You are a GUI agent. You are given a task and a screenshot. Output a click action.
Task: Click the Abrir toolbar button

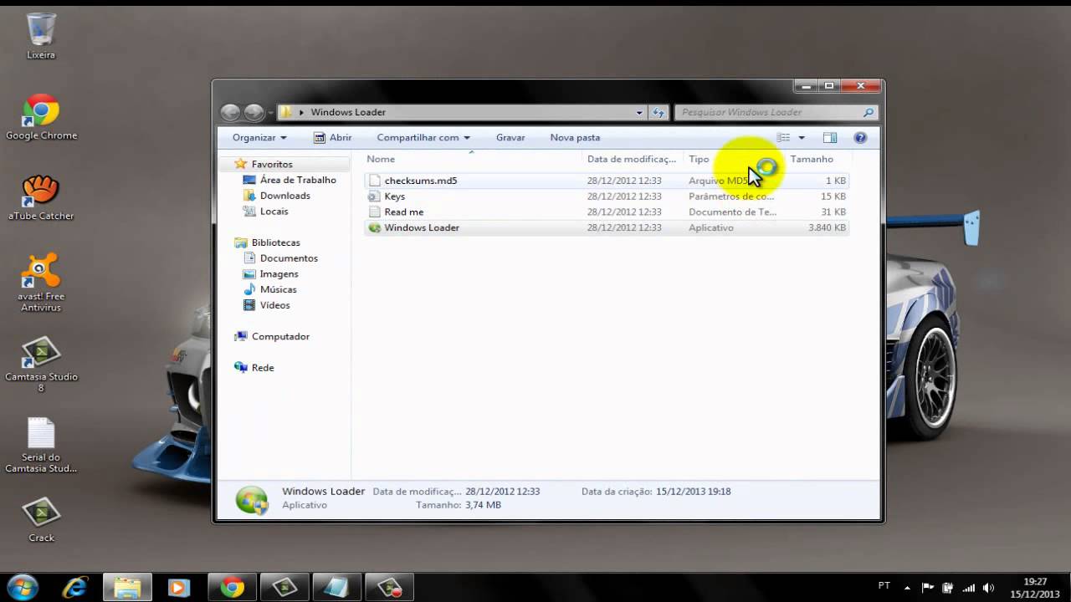tap(332, 138)
